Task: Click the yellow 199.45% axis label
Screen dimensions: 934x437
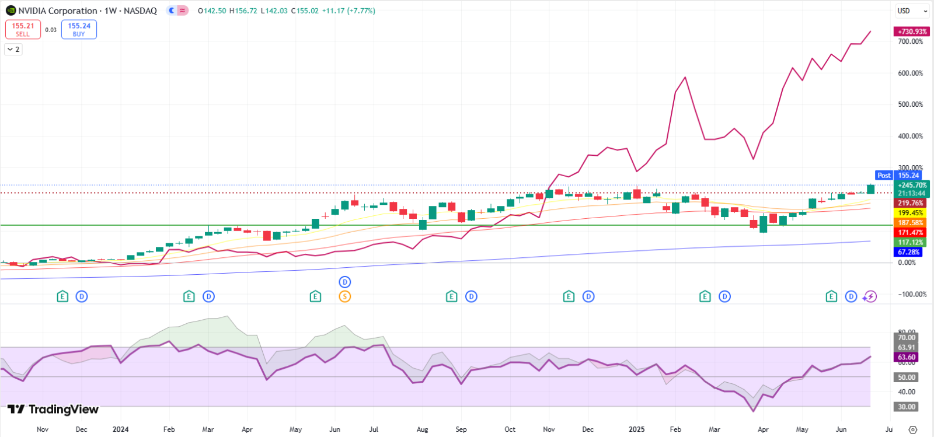Action: pos(910,213)
